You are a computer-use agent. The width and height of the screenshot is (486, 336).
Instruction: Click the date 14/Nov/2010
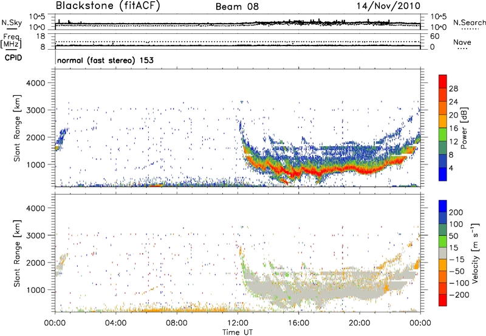tap(388, 5)
